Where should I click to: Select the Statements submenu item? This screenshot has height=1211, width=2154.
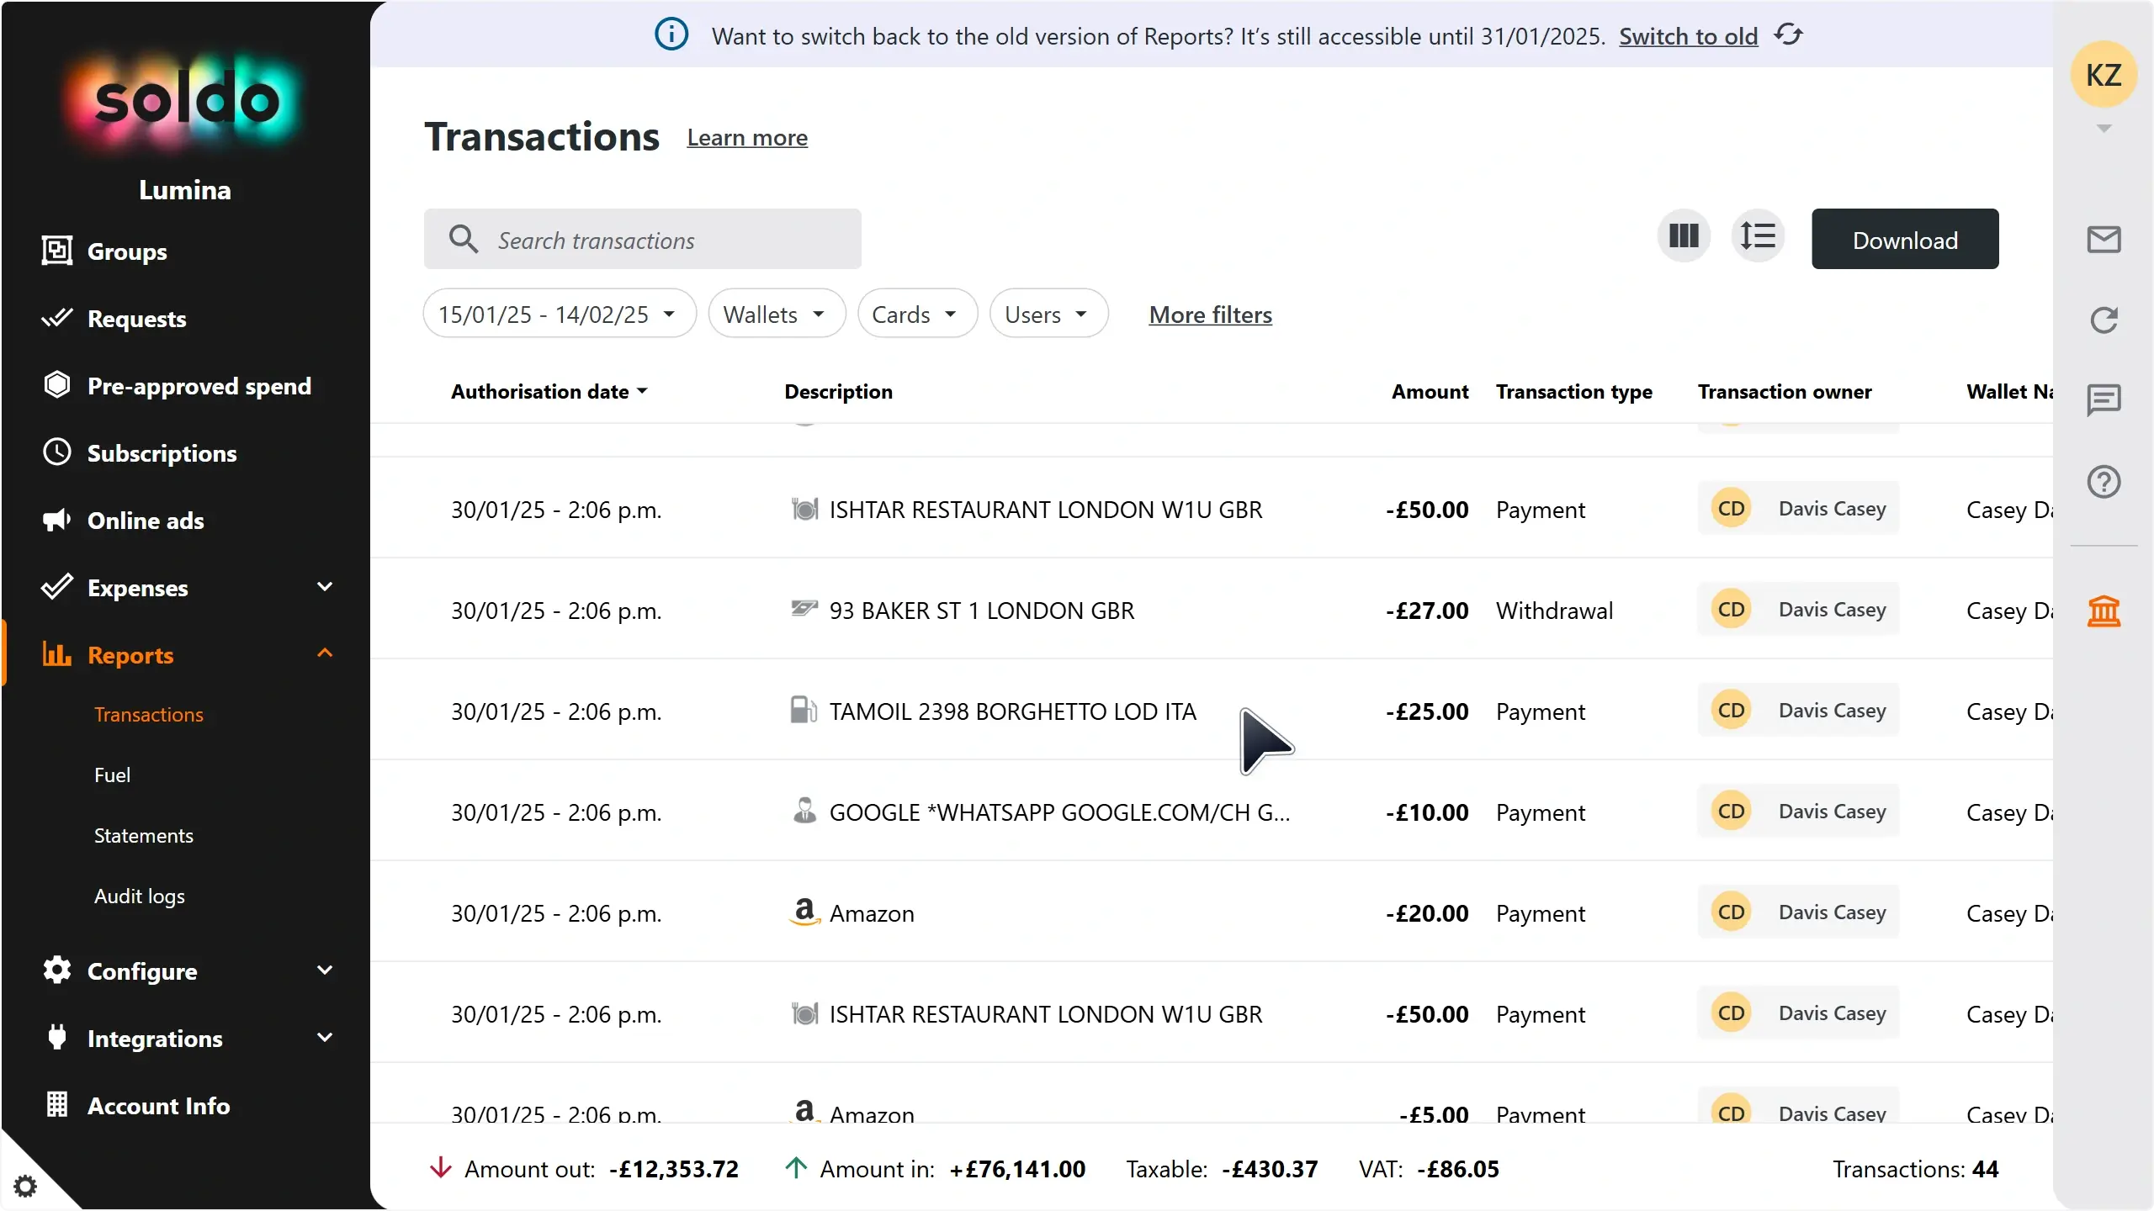point(143,835)
